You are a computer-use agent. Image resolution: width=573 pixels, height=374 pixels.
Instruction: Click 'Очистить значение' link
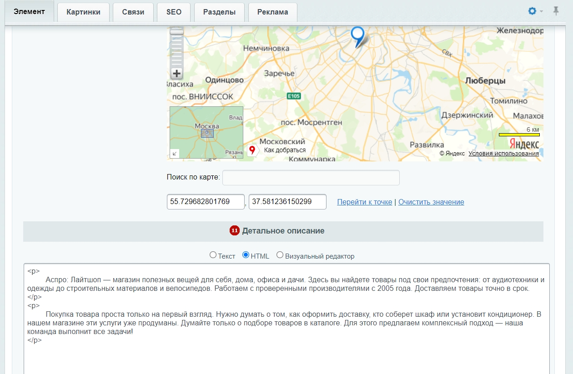(x=431, y=202)
